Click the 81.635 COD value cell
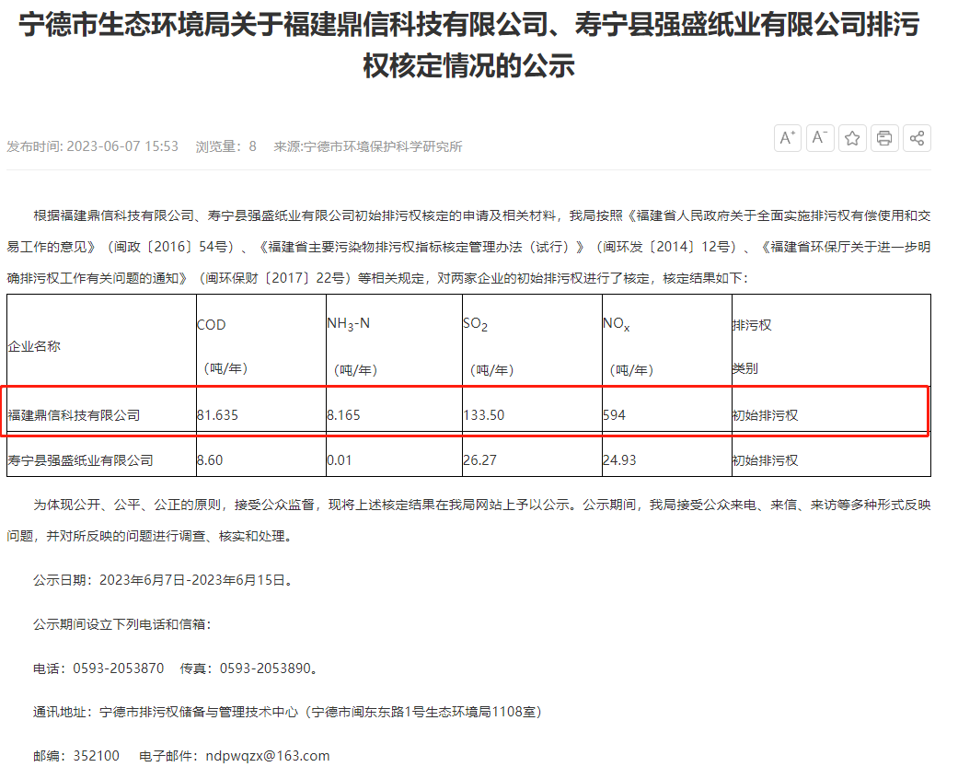Screen dimensions: 958x767 click(x=217, y=415)
